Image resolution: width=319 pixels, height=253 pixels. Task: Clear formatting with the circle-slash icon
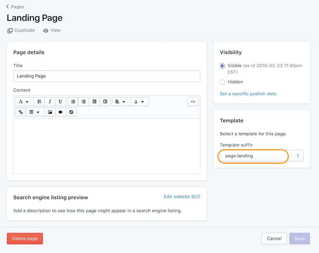coord(71,112)
